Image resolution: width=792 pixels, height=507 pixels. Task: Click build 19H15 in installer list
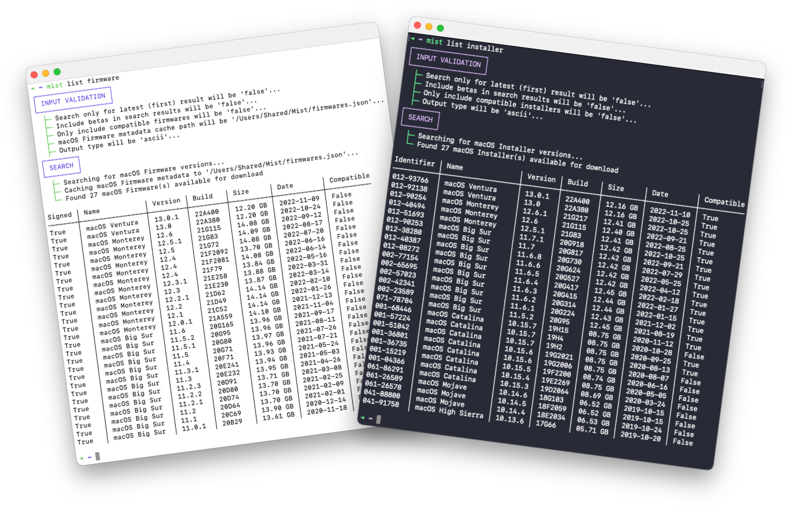[559, 329]
